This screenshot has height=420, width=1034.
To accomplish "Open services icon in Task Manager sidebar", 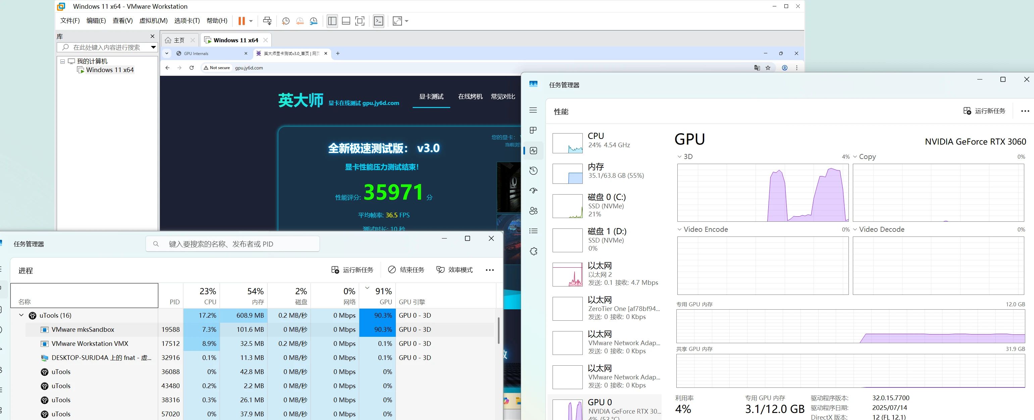I will pos(533,251).
